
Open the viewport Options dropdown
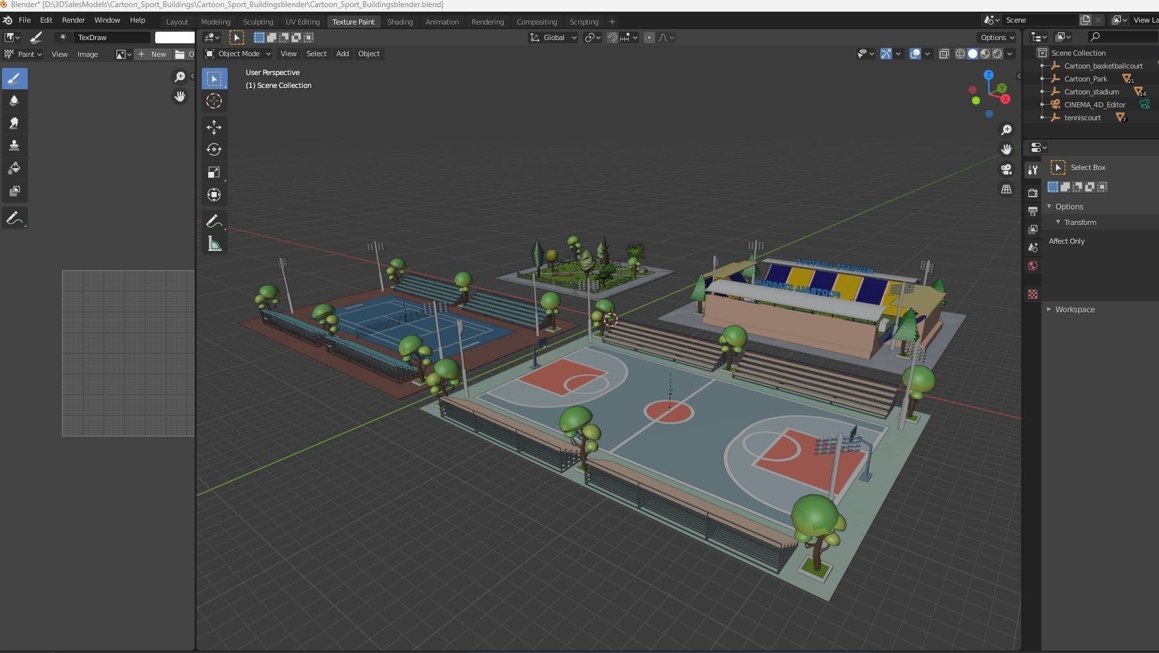click(997, 37)
